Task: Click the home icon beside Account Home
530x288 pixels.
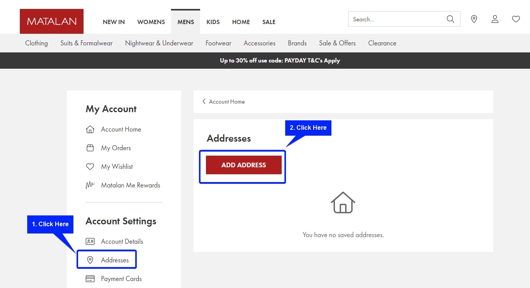Action: (x=90, y=129)
